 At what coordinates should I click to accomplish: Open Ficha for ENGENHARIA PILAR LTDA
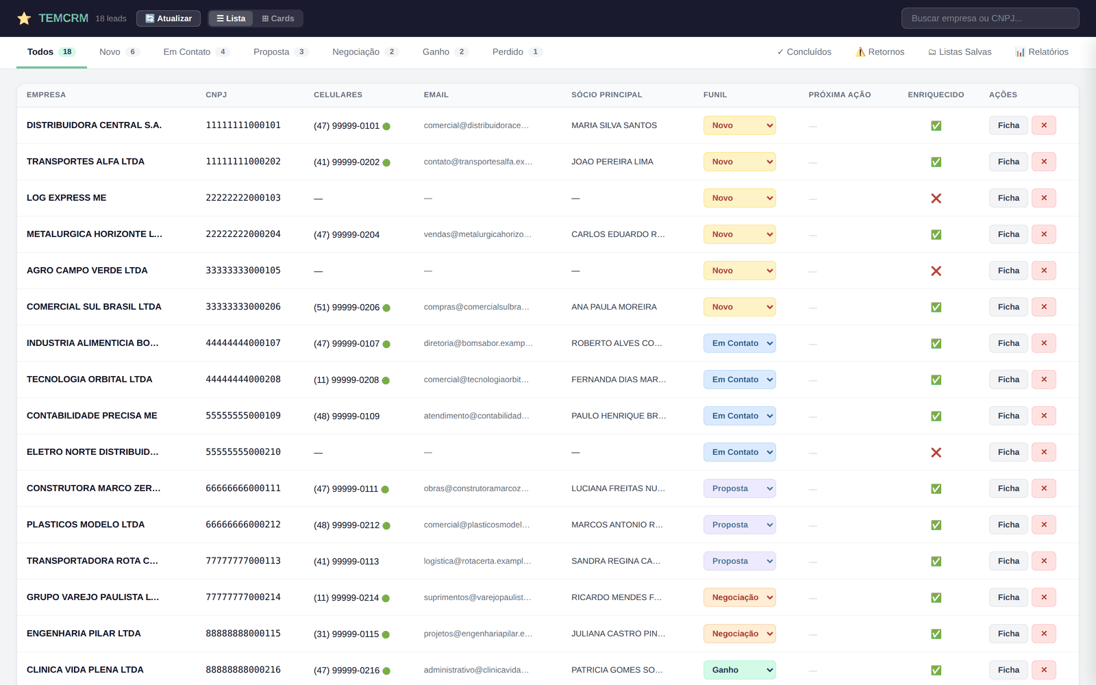point(1008,634)
